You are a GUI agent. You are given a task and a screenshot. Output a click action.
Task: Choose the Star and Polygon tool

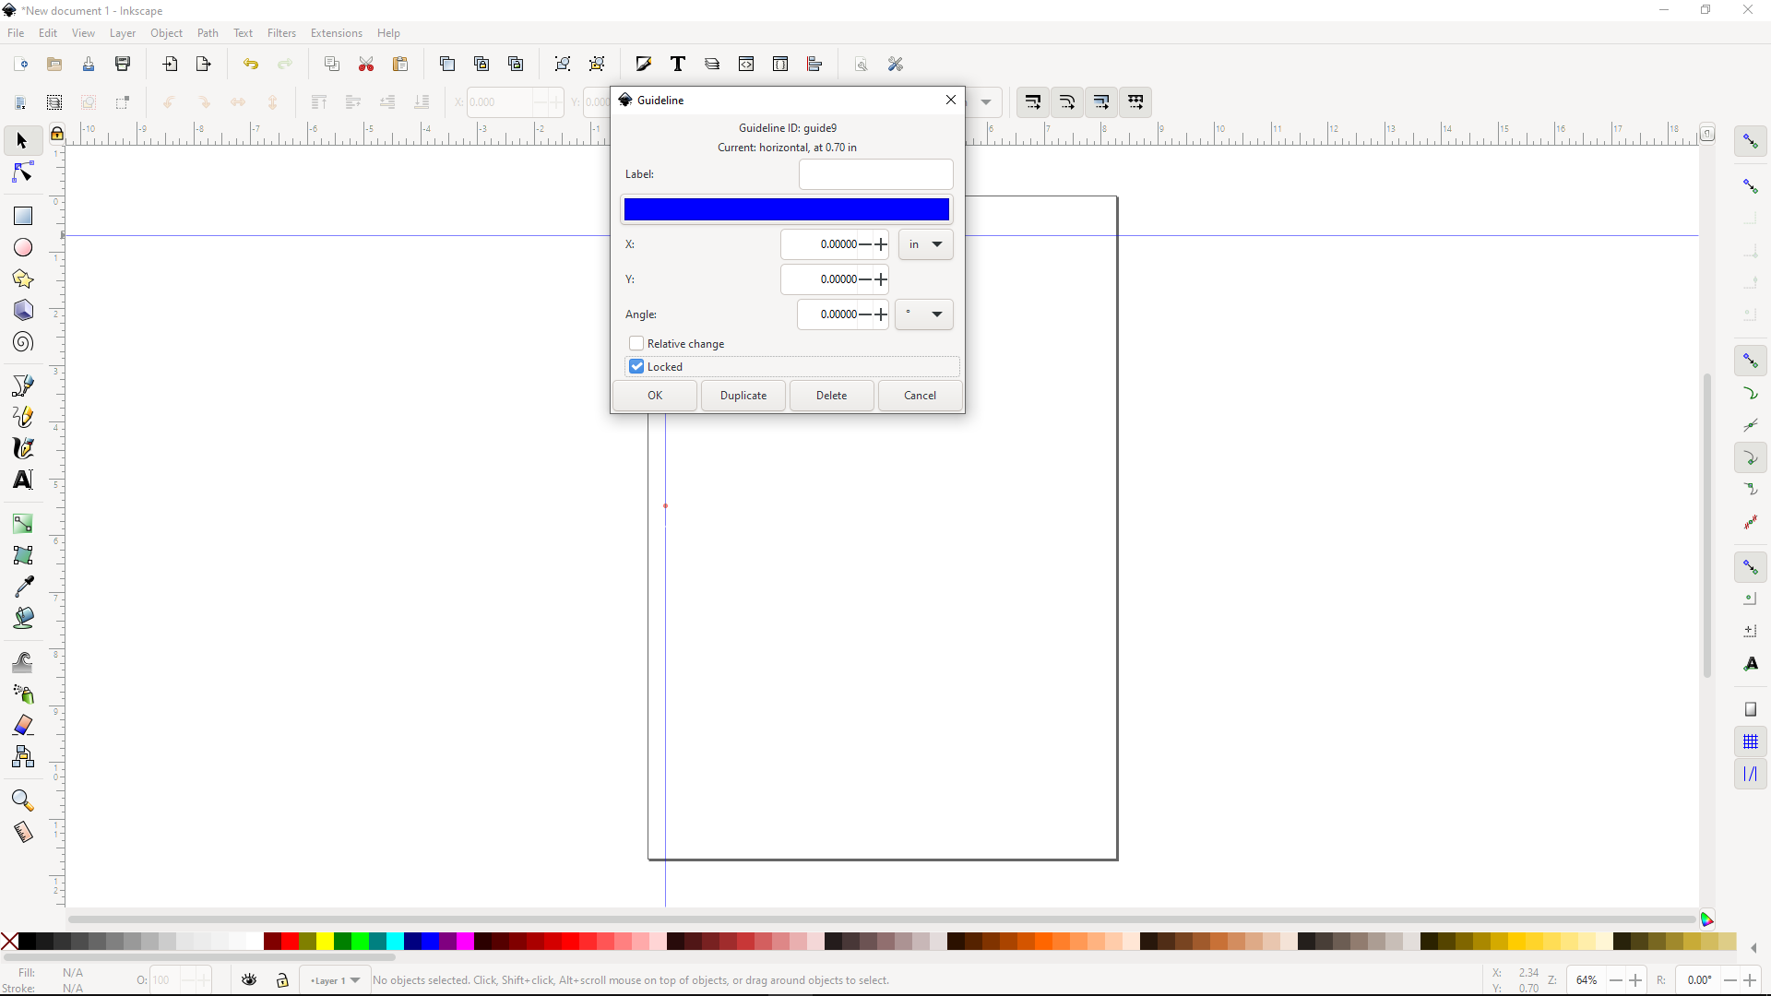pyautogui.click(x=23, y=279)
